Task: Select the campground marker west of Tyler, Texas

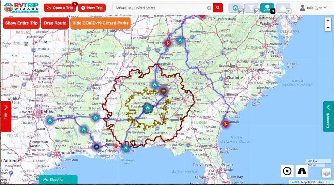Action: click(50, 121)
